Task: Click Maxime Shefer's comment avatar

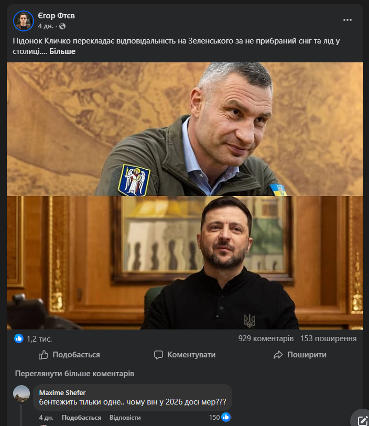Action: (21, 394)
